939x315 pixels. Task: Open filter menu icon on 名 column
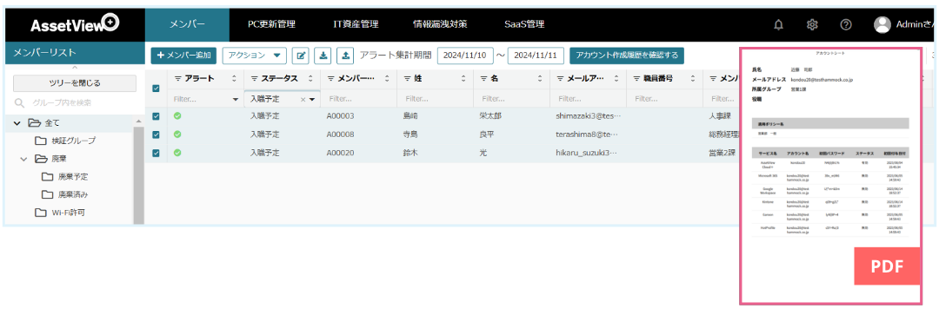(x=484, y=78)
